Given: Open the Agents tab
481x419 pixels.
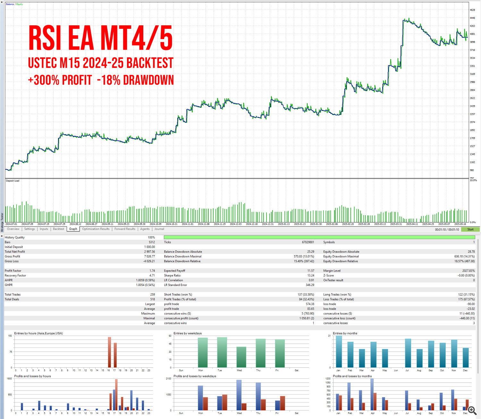Looking at the screenshot, I should click(x=145, y=229).
